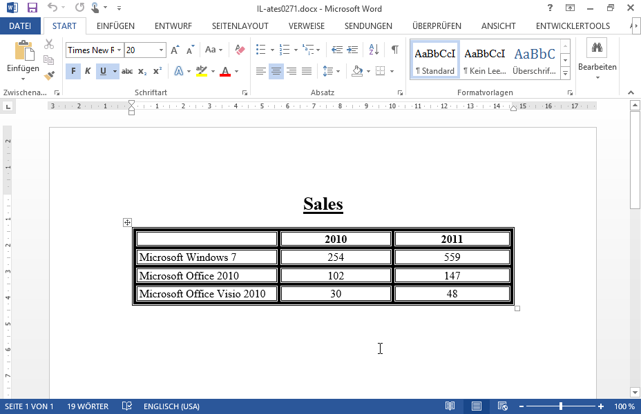Toggle print layout view
Viewport: 641px width, 414px height.
pos(476,406)
